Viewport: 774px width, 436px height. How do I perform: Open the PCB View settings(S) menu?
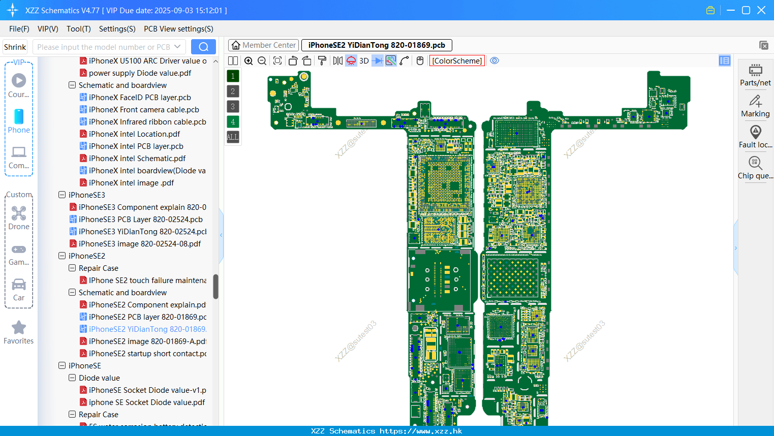pos(178,29)
